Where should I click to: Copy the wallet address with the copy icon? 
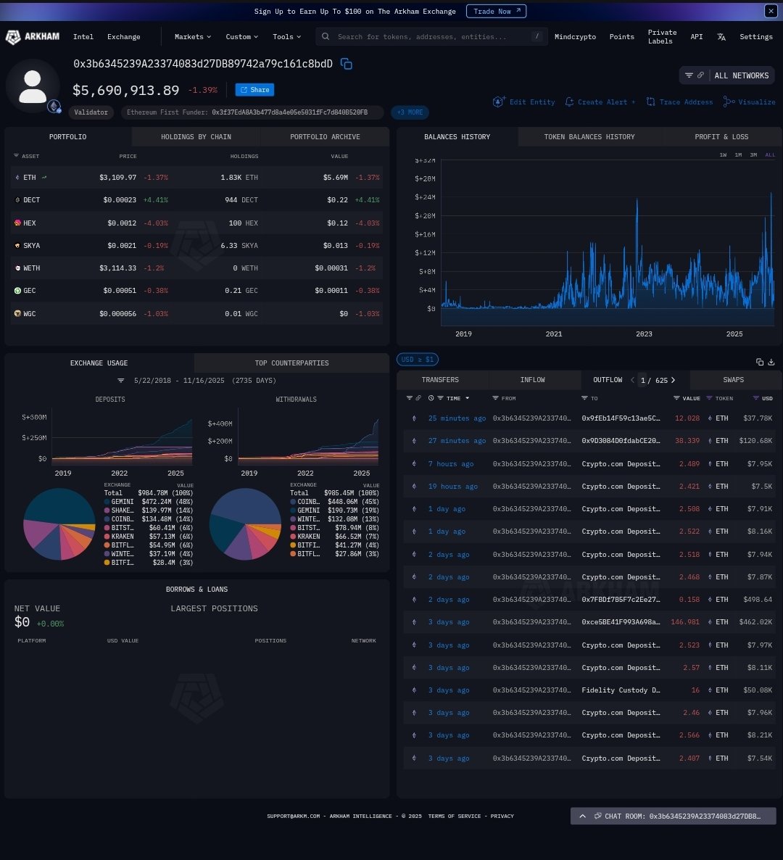(346, 64)
